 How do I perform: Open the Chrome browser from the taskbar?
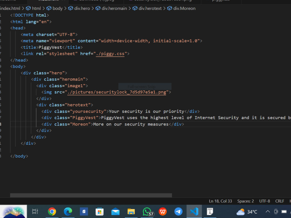click(52, 211)
